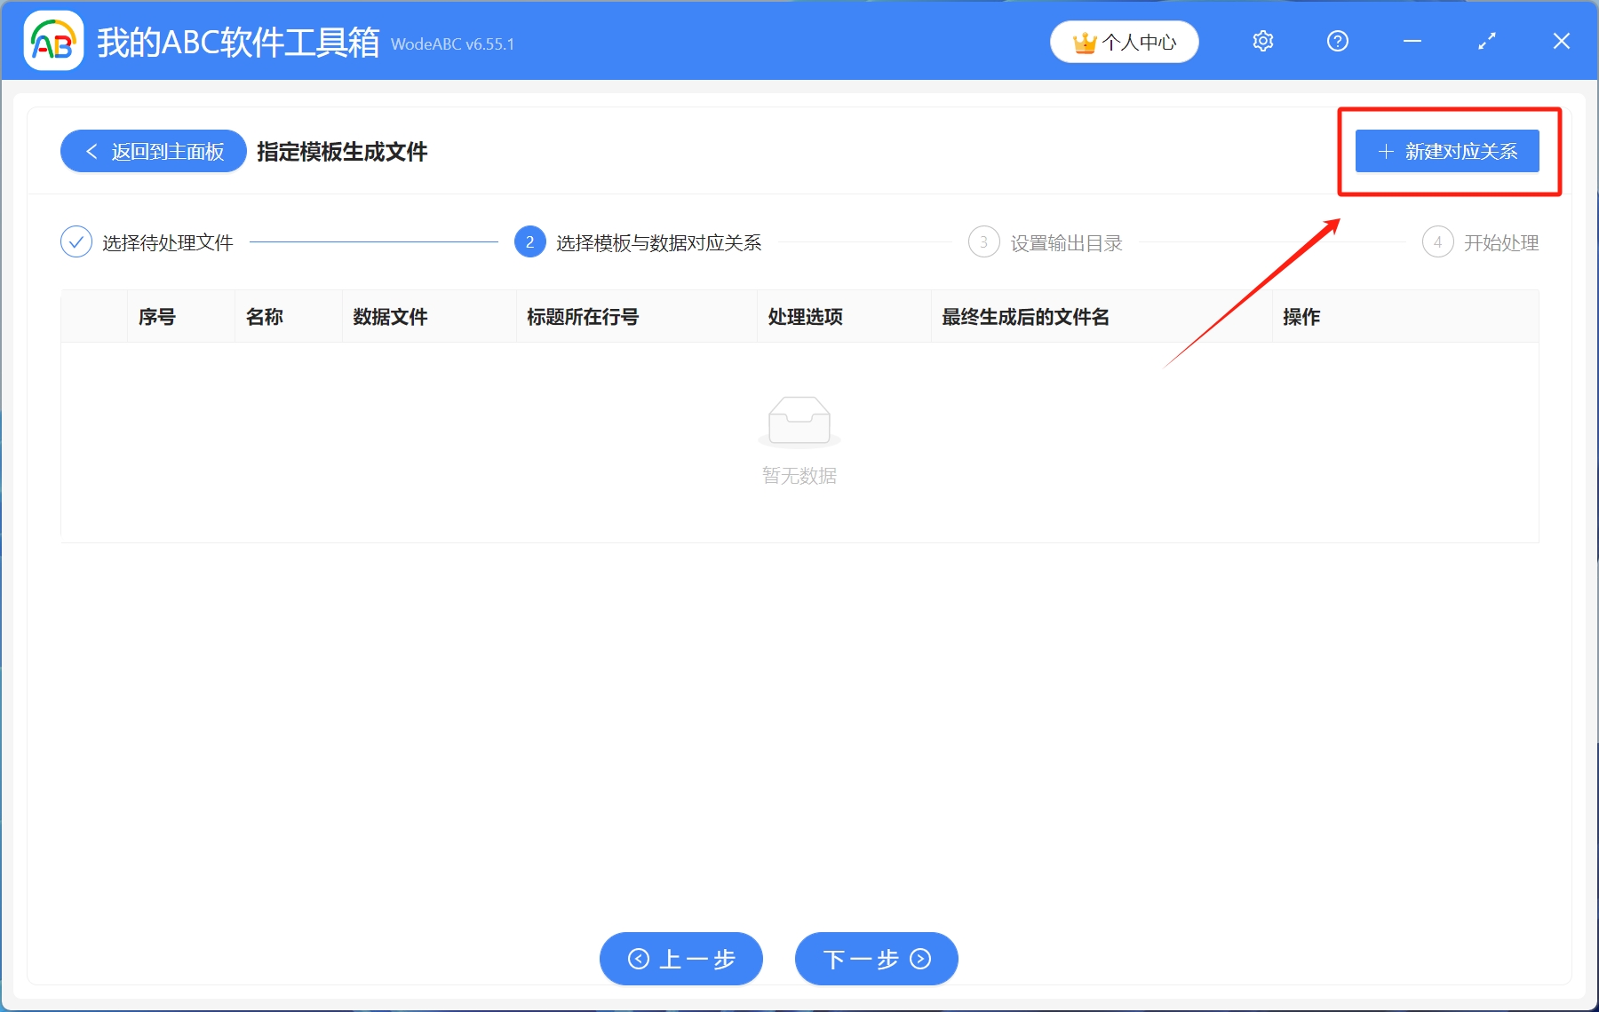This screenshot has width=1599, height=1012.
Task: Click the empty inbox icon above 暂无数据
Action: 799,421
